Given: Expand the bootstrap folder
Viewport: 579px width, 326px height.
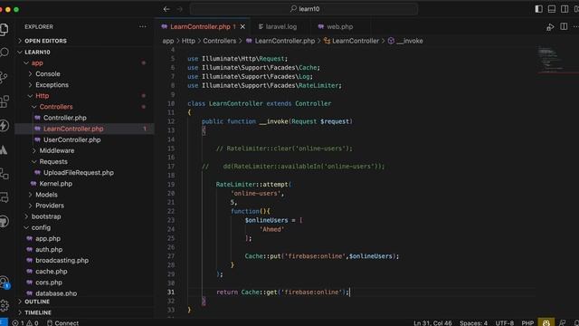Looking at the screenshot, I should [46, 216].
